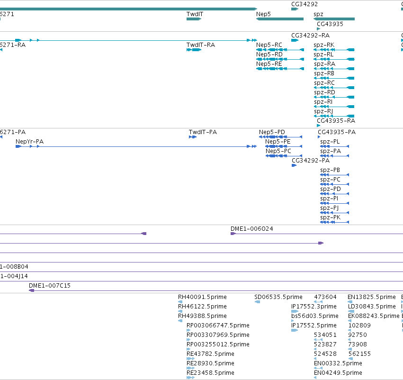403x380 pixels.
Task: Select the spz-RD transcript label
Action: coord(324,92)
